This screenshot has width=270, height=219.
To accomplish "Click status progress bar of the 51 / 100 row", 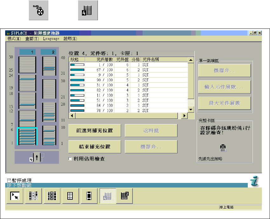I will point(77,100).
